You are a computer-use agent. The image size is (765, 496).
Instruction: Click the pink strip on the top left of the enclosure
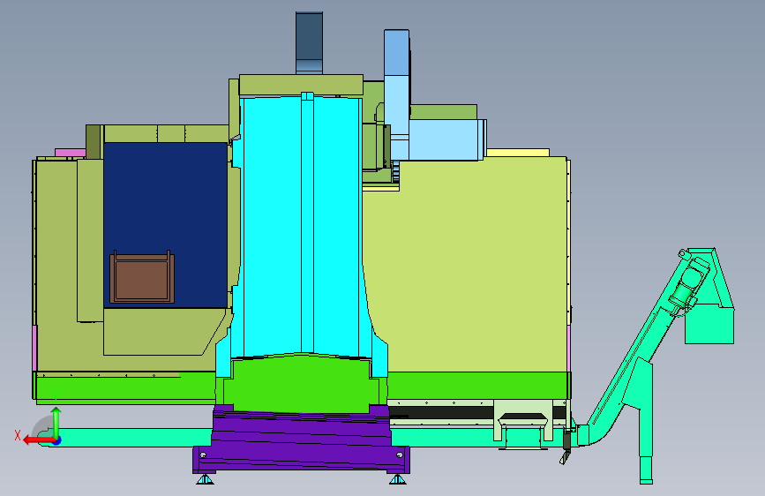click(x=71, y=153)
